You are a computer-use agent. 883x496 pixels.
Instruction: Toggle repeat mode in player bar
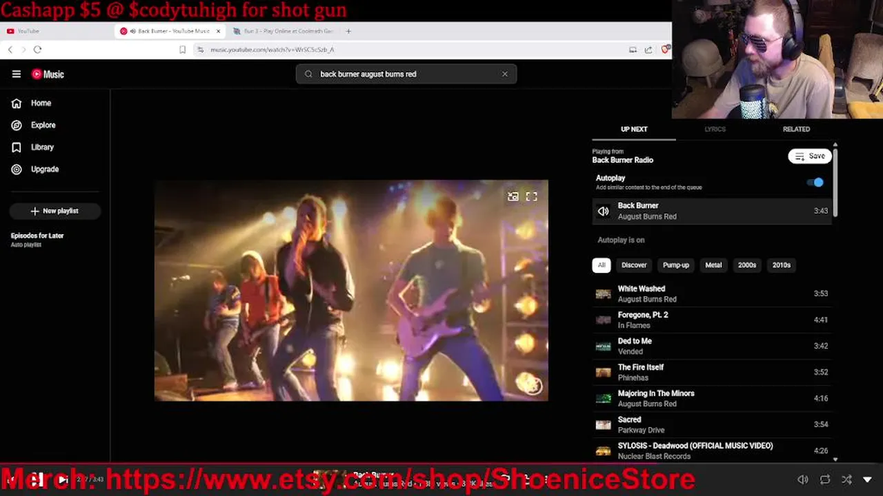pyautogui.click(x=825, y=479)
